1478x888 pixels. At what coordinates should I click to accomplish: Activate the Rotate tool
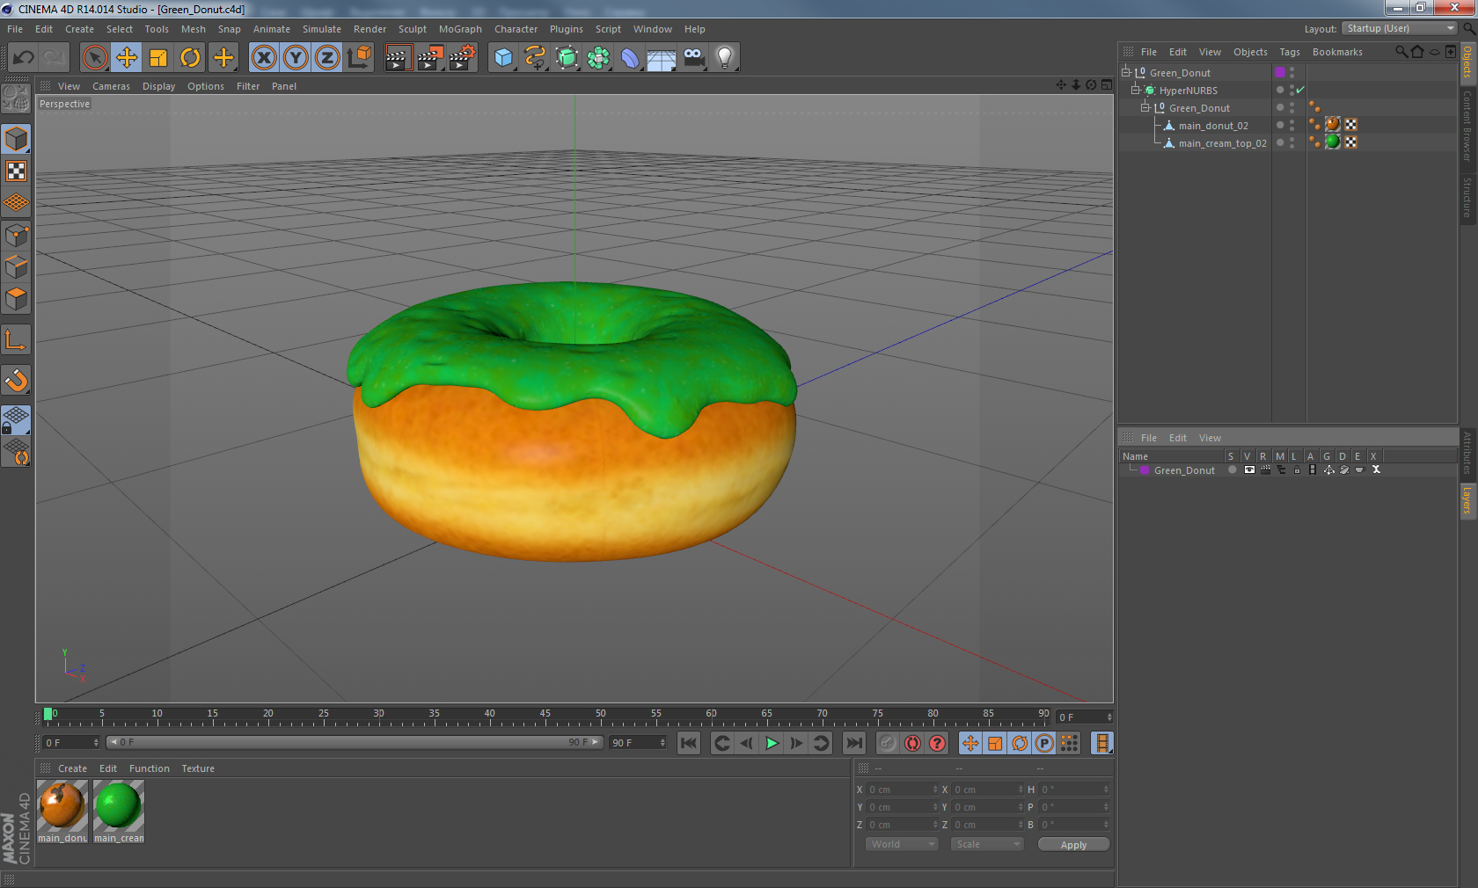190,58
